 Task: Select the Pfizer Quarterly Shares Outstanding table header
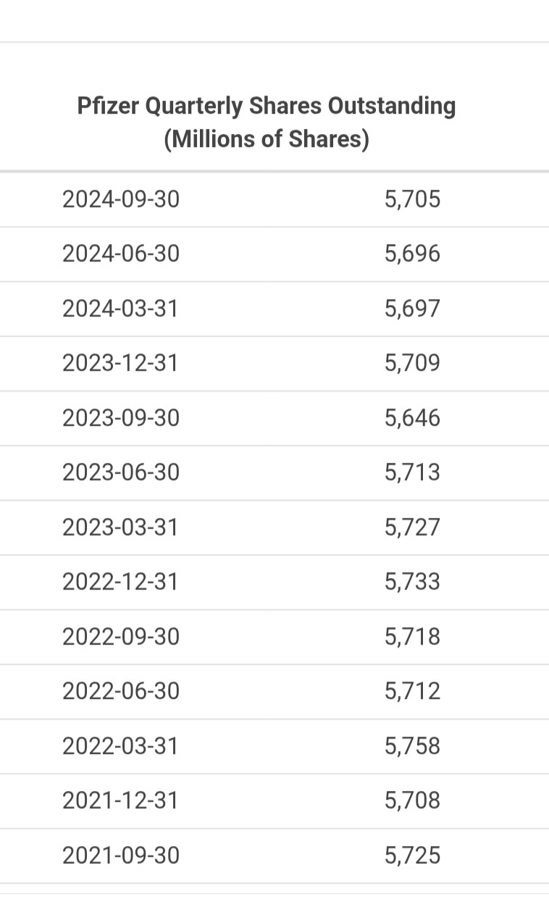[267, 122]
